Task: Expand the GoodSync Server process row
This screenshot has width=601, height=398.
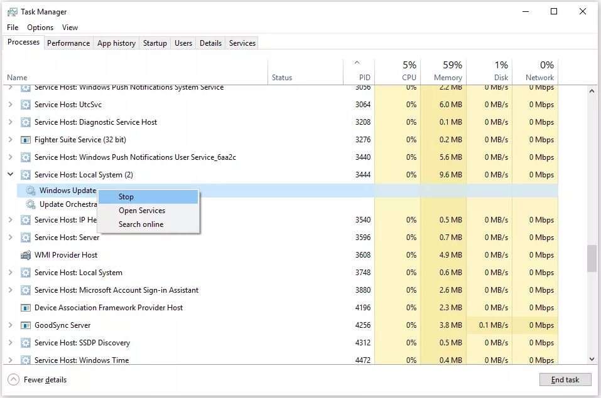Action: click(10, 325)
